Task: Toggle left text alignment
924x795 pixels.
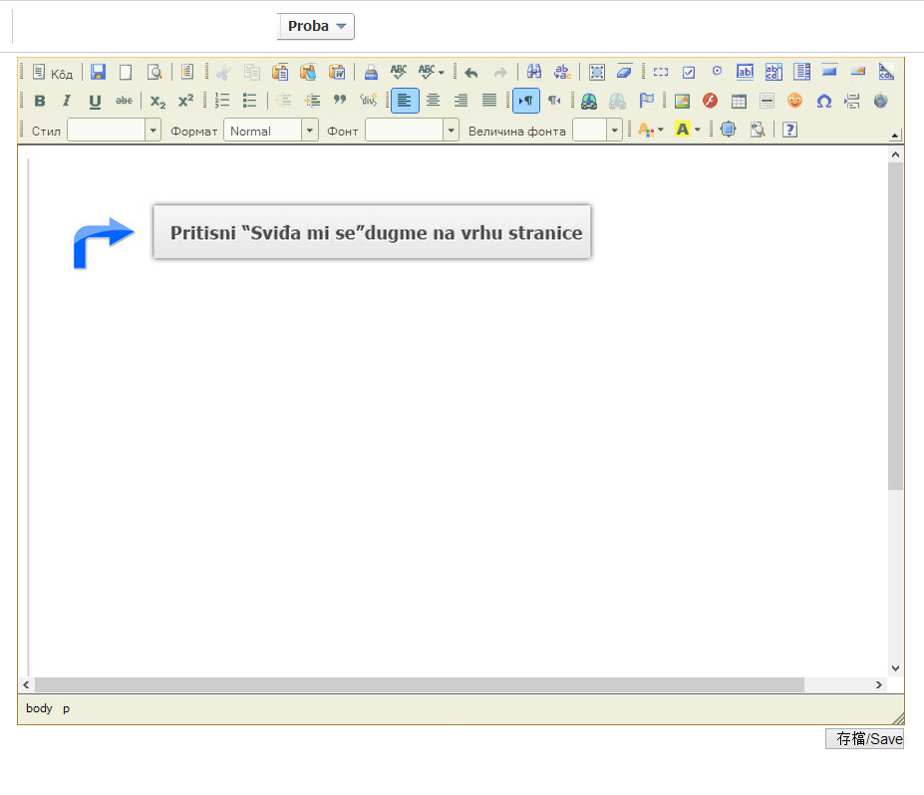Action: [x=405, y=101]
